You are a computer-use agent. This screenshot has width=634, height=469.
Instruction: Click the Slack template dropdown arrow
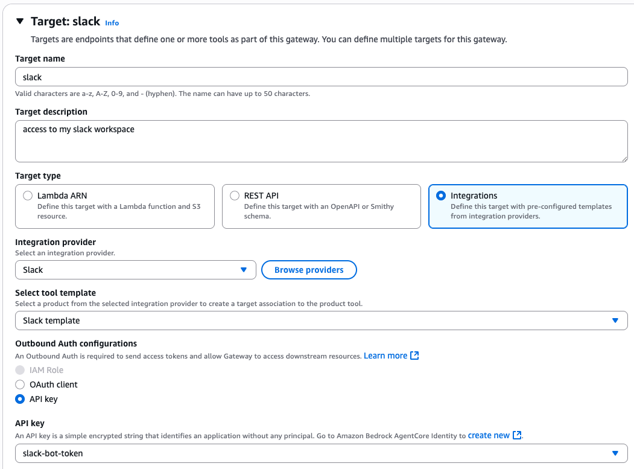[x=615, y=321]
